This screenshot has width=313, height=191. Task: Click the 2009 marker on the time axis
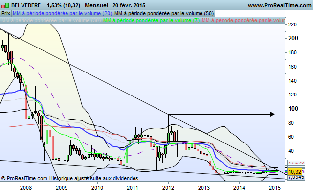(62, 188)
